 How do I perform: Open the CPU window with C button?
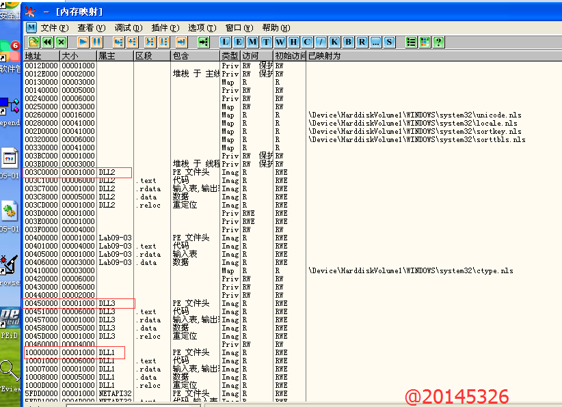[307, 42]
